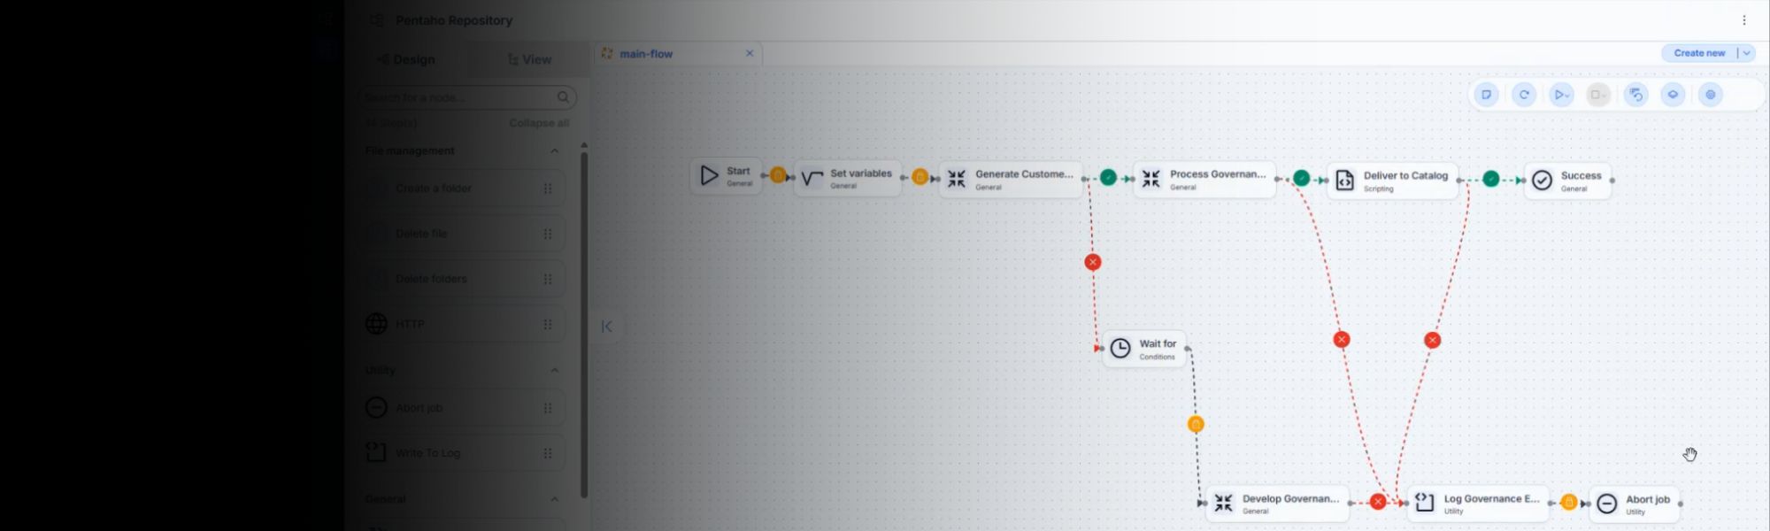
Task: Click Collapse all in sidebar
Action: pyautogui.click(x=539, y=123)
